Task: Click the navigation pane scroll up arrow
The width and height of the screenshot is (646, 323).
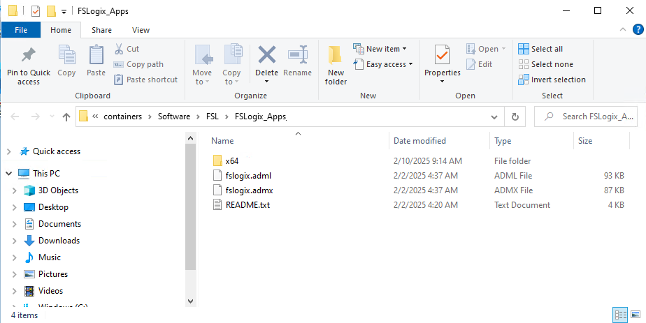Action: 190,139
